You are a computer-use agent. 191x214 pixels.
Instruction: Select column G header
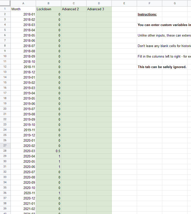(174, 3)
